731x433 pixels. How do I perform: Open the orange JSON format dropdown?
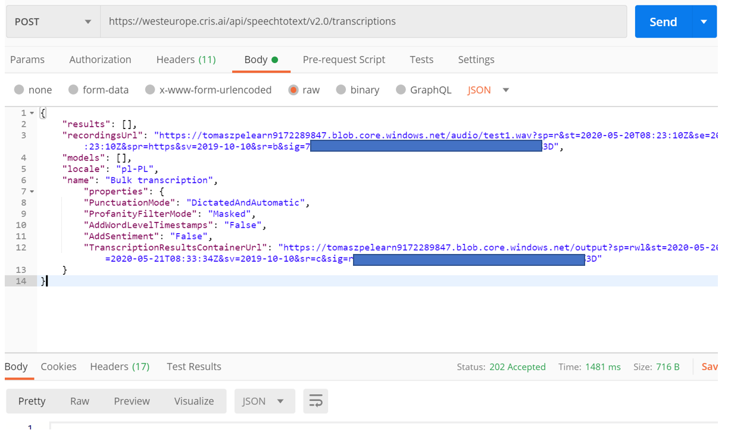488,90
